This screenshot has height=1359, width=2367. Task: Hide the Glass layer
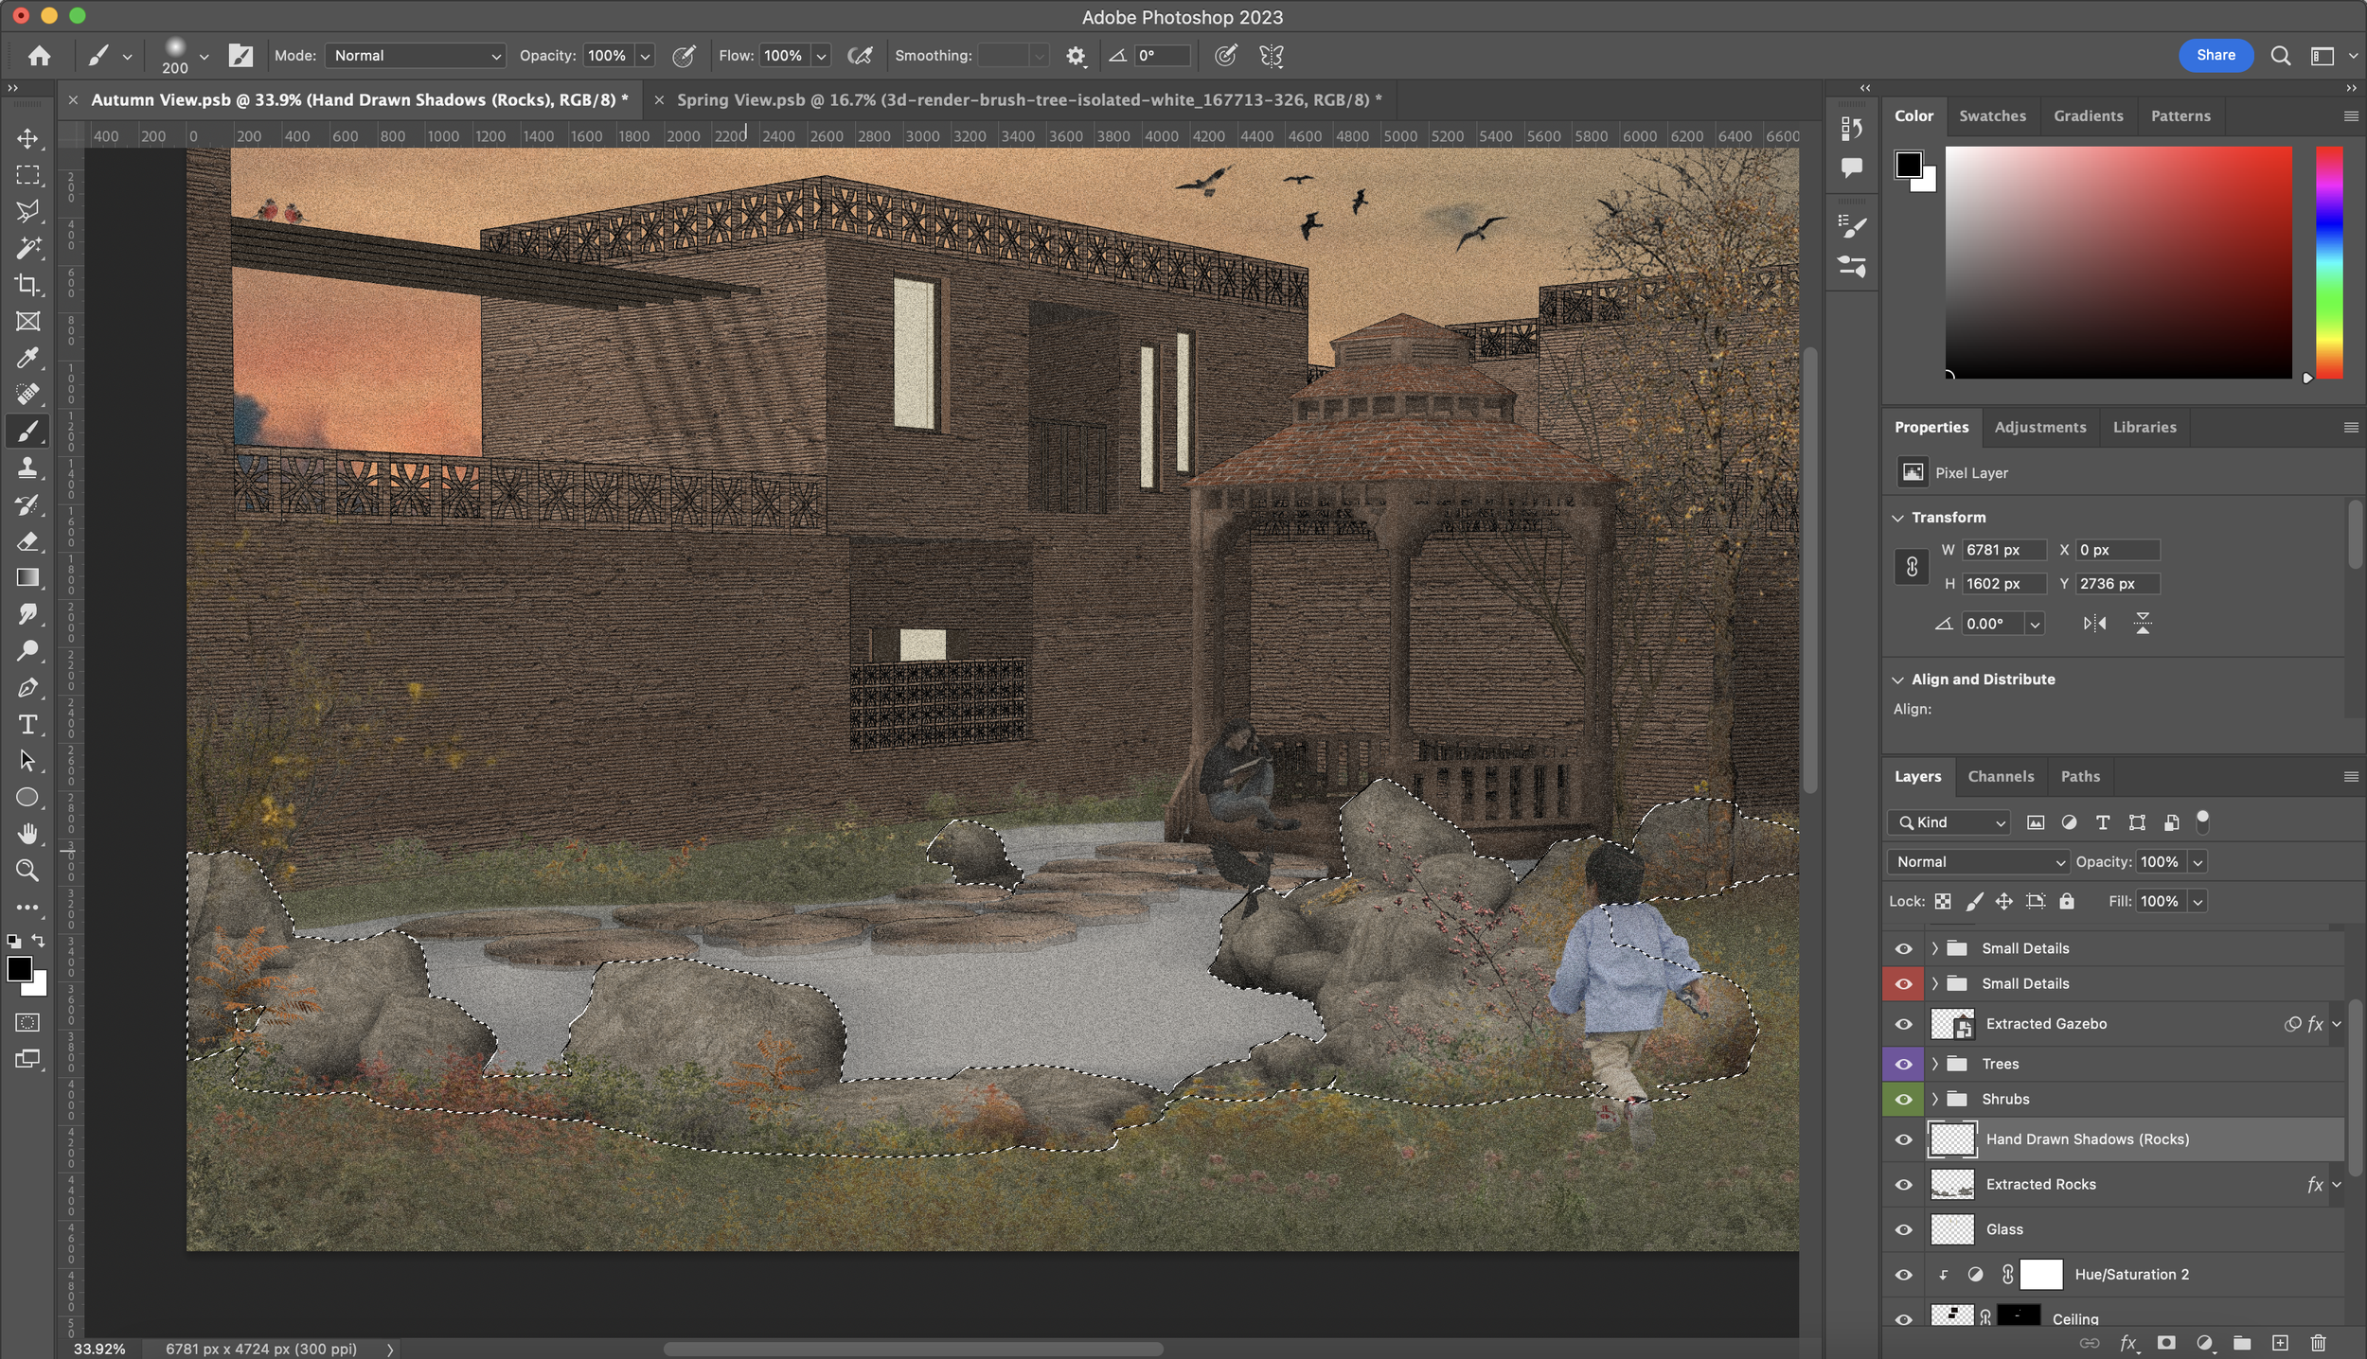[x=1903, y=1230]
